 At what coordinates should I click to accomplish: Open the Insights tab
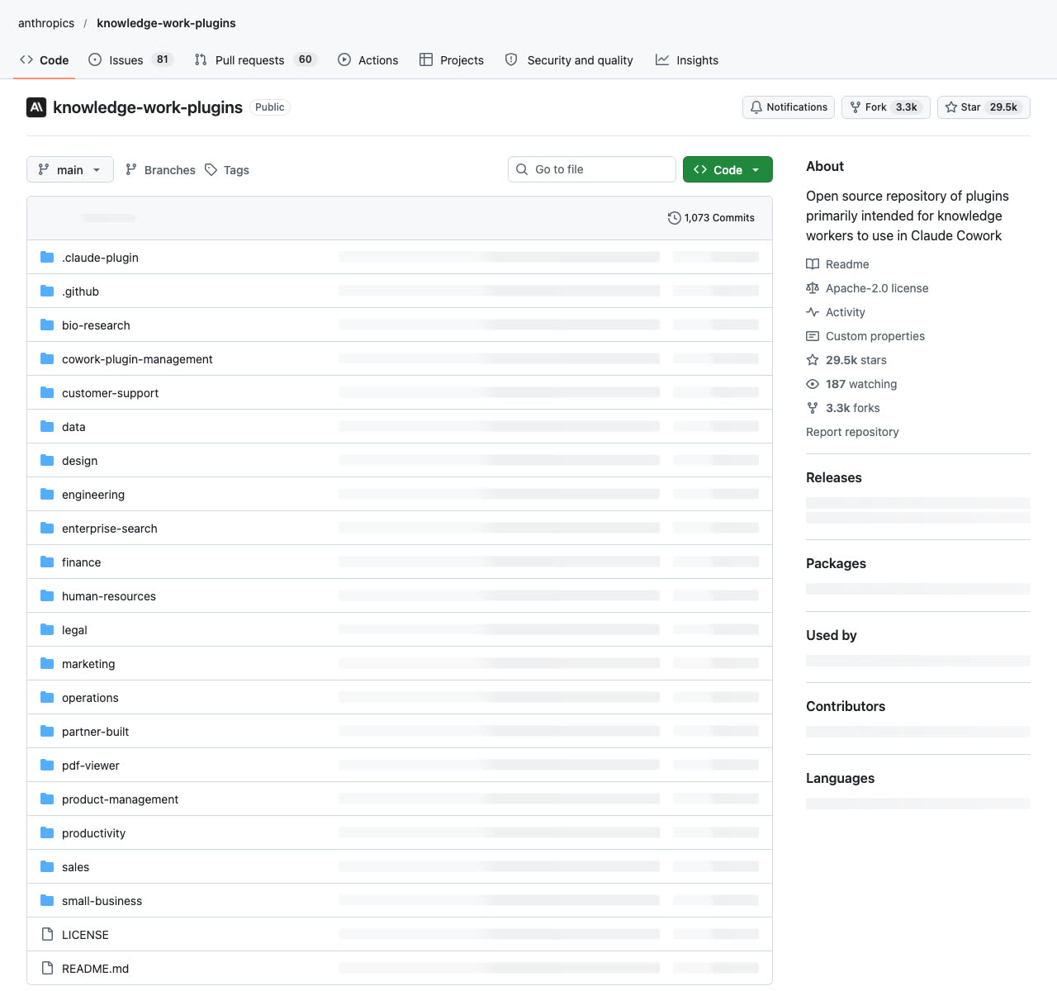pyautogui.click(x=687, y=59)
